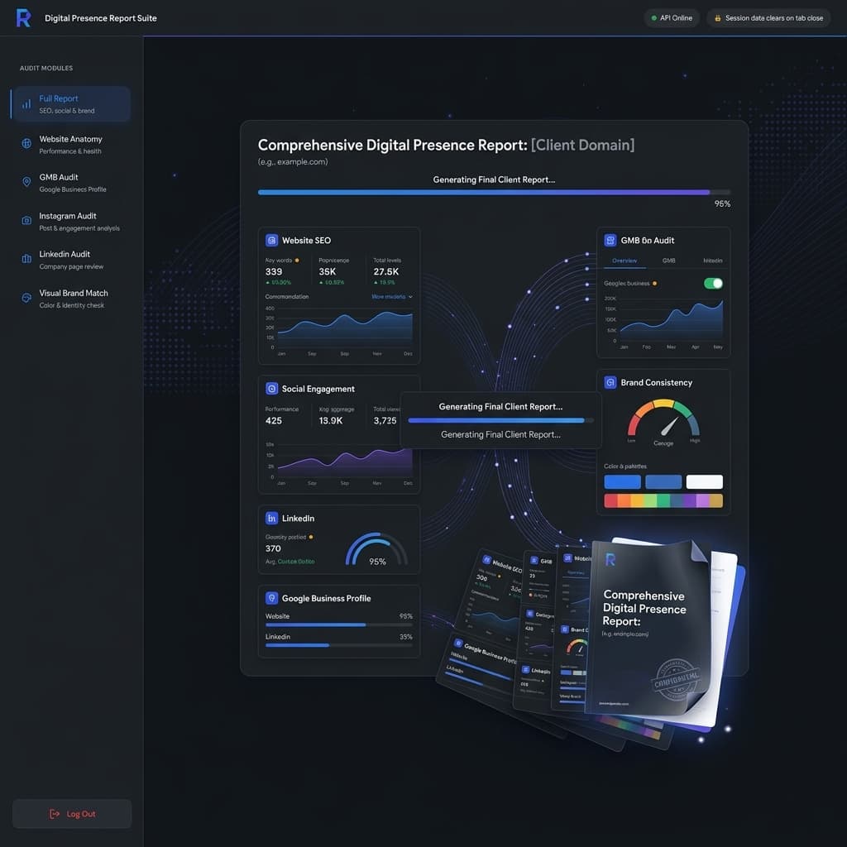Click the Website SEO card icon

(x=271, y=241)
